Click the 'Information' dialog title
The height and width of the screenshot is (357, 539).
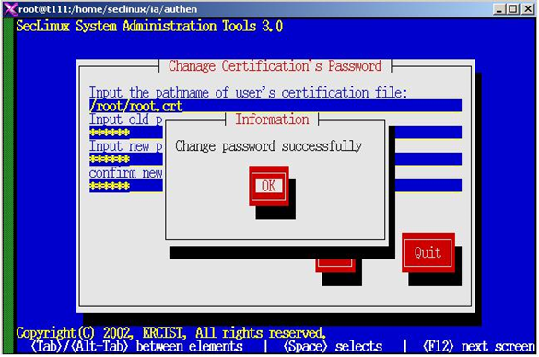point(272,120)
